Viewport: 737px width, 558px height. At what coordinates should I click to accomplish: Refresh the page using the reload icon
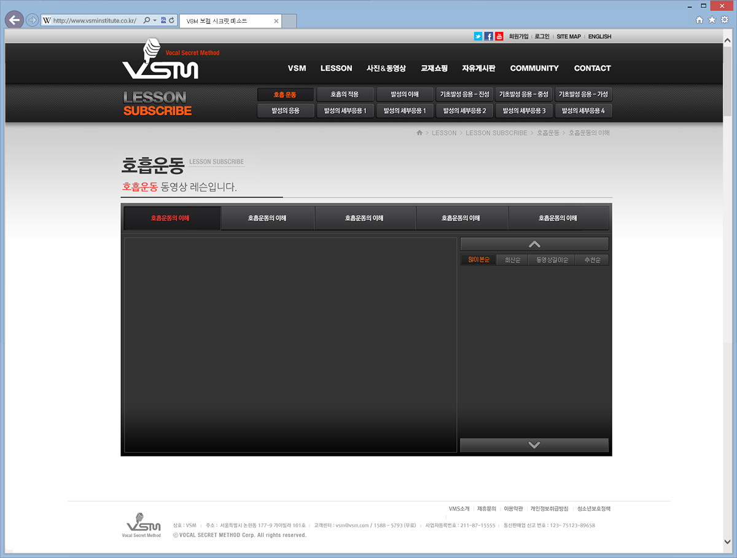[172, 20]
